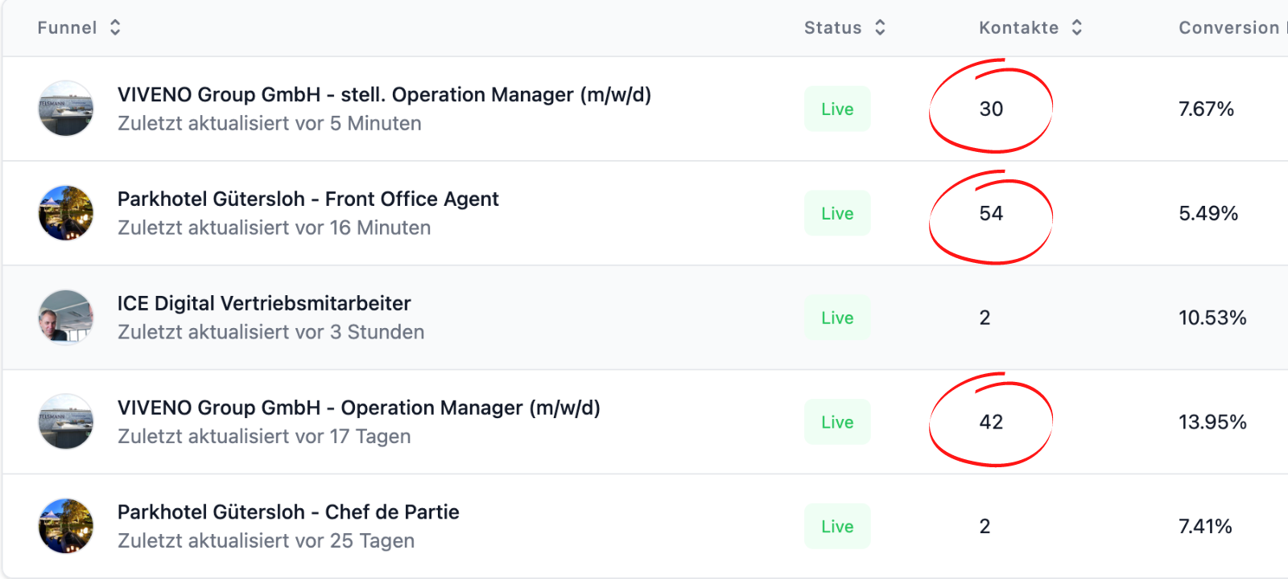
Task: Click the 13.95% conversion value
Action: (x=1212, y=421)
